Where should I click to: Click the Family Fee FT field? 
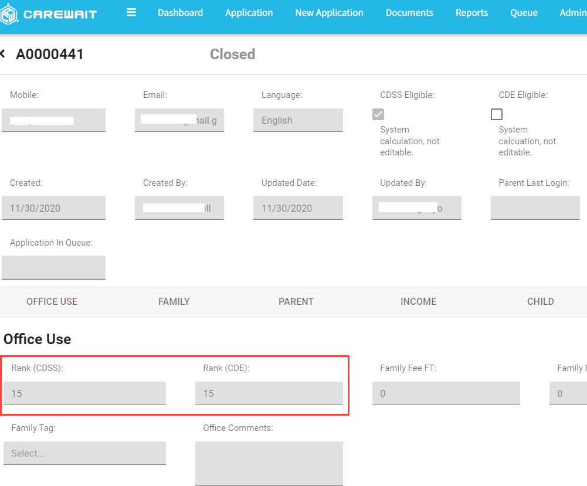446,393
